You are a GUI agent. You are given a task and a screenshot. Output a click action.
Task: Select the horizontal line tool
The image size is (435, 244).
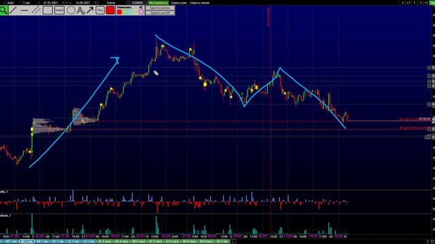[24, 10]
